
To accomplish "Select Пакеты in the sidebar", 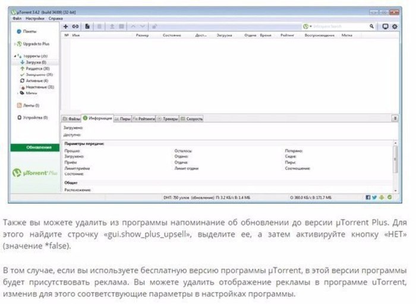I will 27,31.
